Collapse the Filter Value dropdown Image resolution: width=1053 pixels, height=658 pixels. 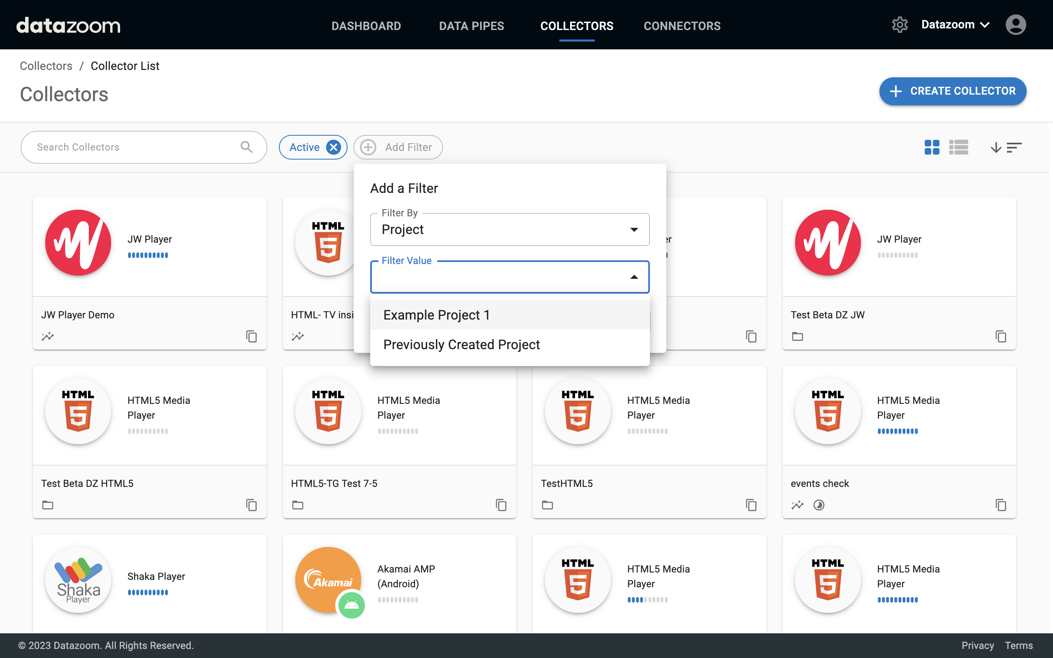click(x=510, y=277)
